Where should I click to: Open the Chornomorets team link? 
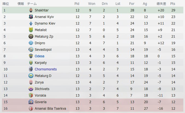click(x=46, y=69)
